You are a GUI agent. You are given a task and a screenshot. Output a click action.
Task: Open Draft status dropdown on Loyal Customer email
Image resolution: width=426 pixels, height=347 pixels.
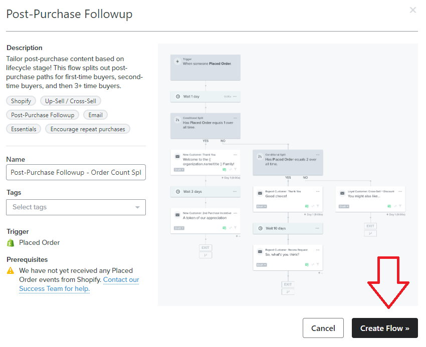point(344,206)
